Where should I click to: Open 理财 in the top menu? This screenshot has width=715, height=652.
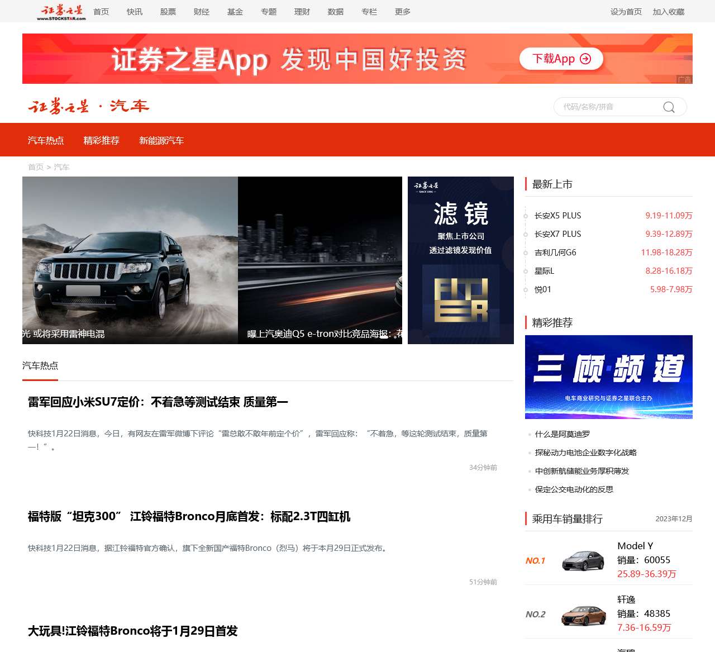click(302, 12)
